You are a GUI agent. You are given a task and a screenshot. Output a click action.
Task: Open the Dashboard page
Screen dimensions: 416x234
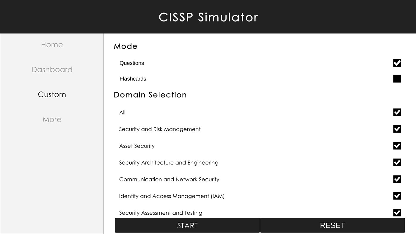[x=52, y=69]
